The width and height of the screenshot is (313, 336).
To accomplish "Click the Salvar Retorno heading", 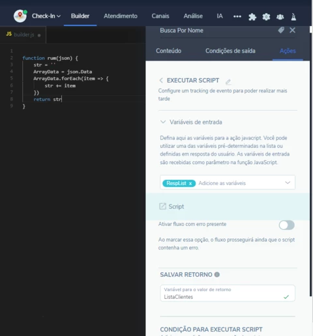I will click(x=186, y=275).
